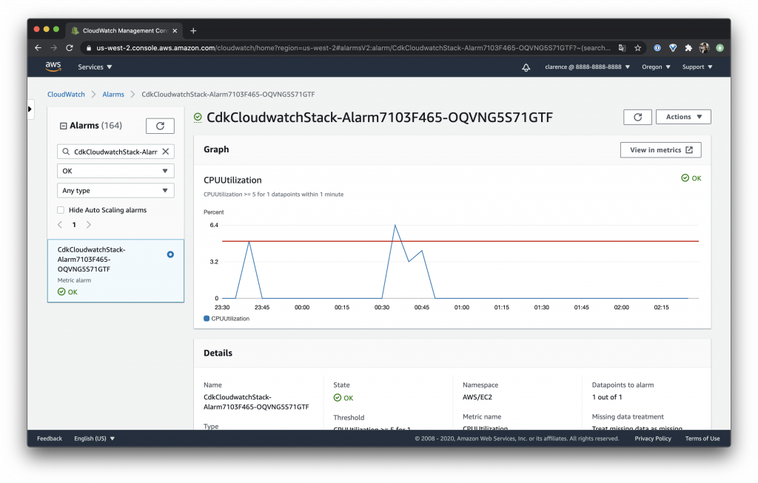Enable Hide Auto Scaling alarms checkbox
The height and width of the screenshot is (483, 758).
[x=61, y=210]
